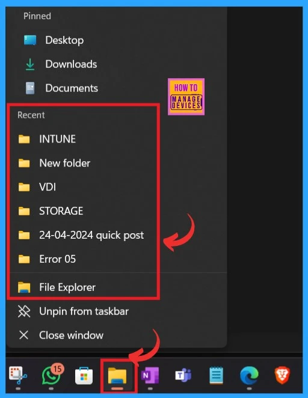
Task: Launch Microsoft Store from taskbar
Action: click(x=84, y=376)
